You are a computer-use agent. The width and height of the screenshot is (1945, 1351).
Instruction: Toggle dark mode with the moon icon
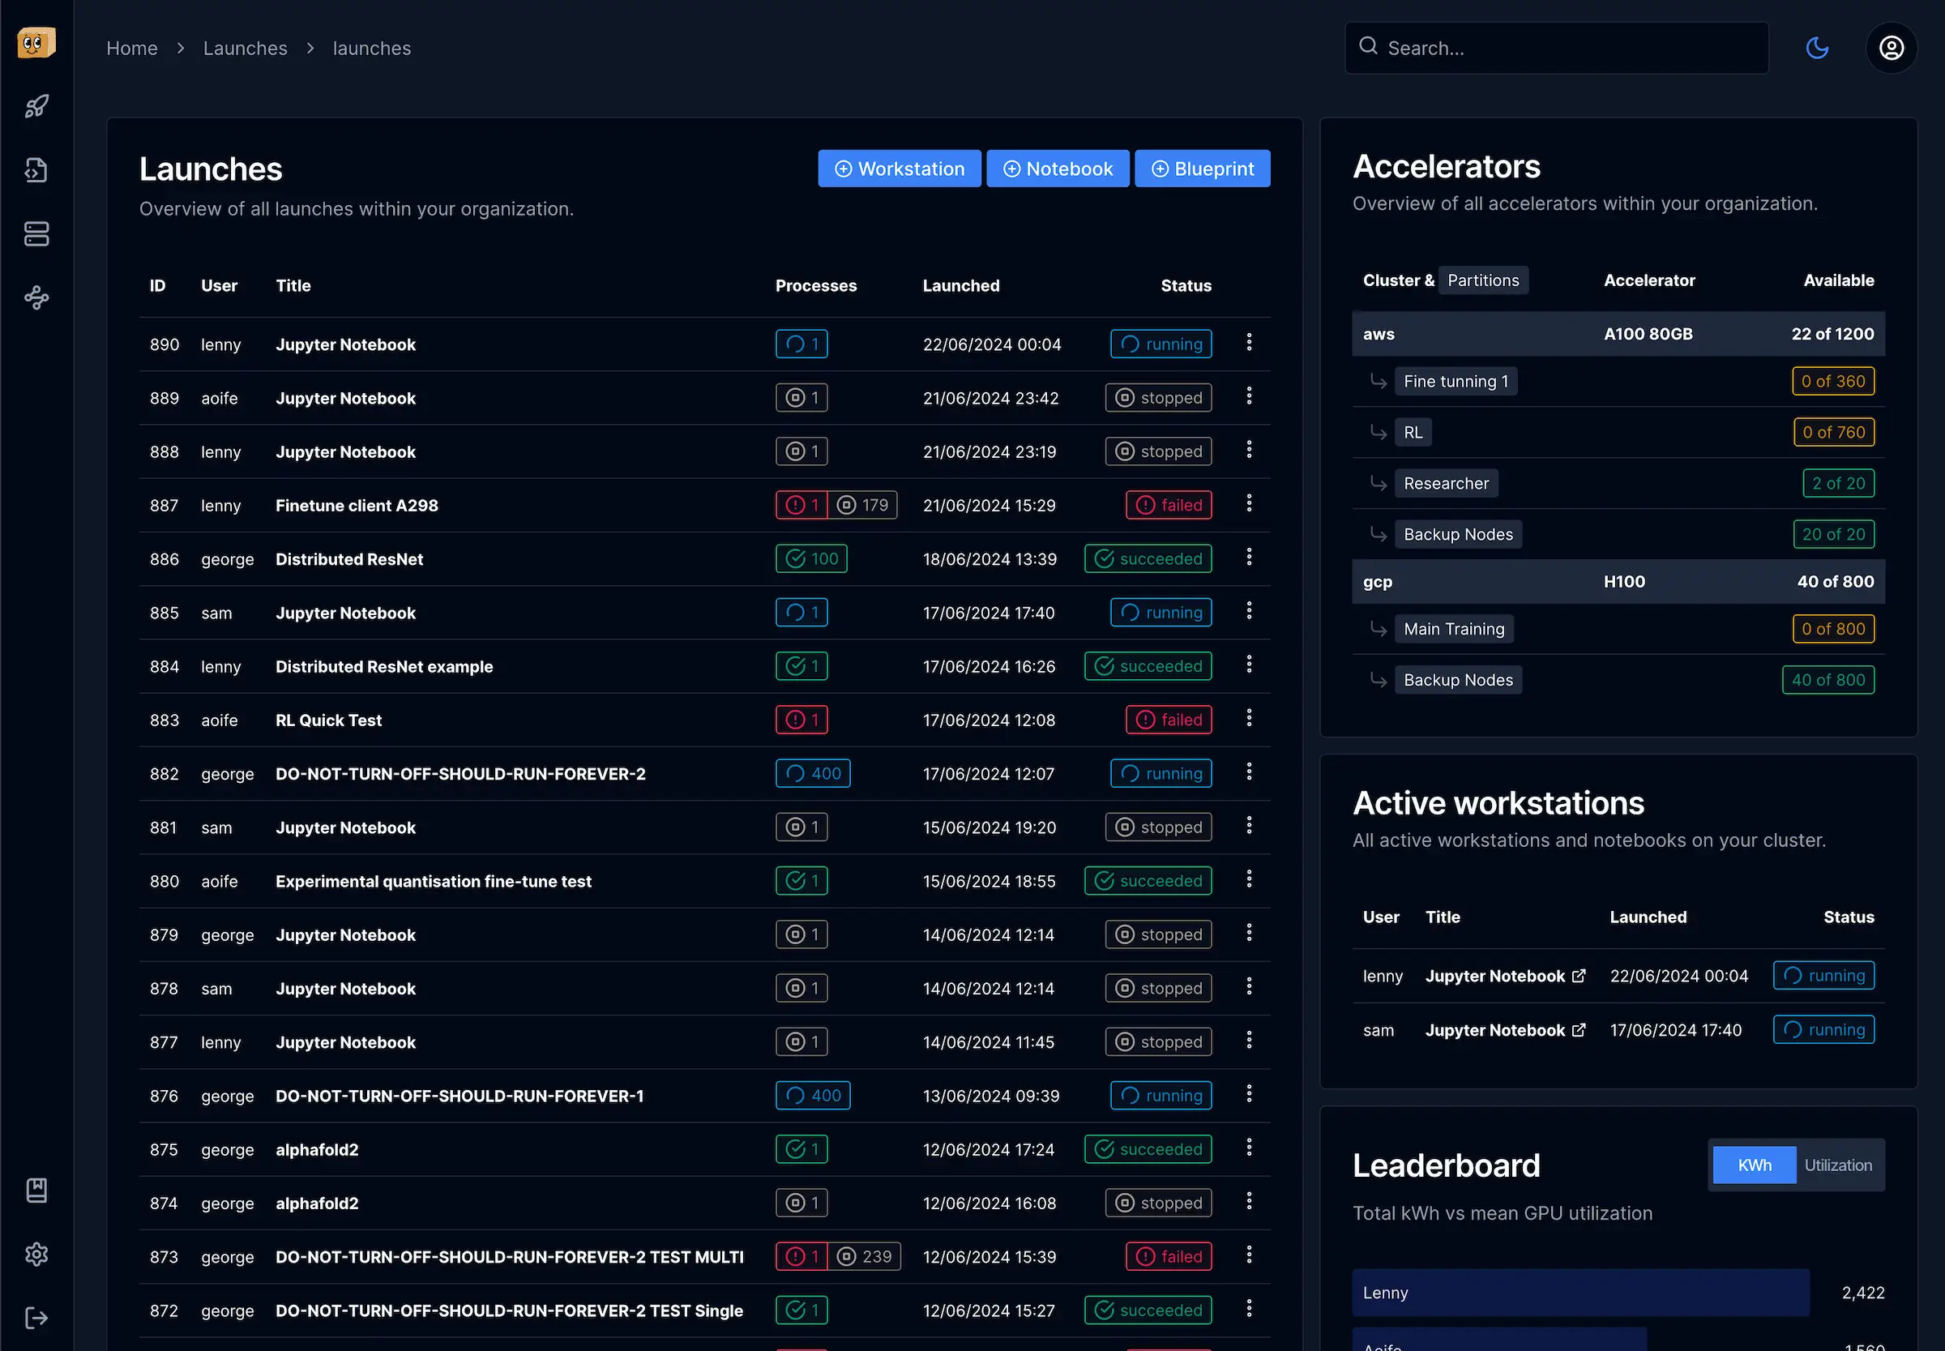pos(1818,47)
